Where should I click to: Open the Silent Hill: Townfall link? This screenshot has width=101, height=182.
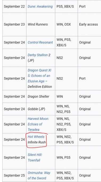point(35,157)
